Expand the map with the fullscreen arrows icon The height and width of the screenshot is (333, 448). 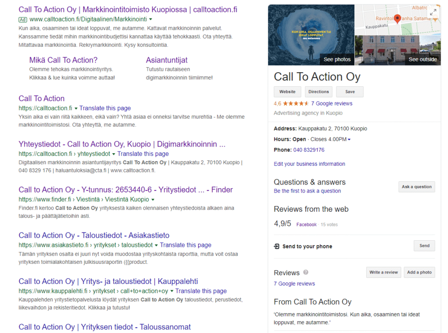click(x=433, y=12)
